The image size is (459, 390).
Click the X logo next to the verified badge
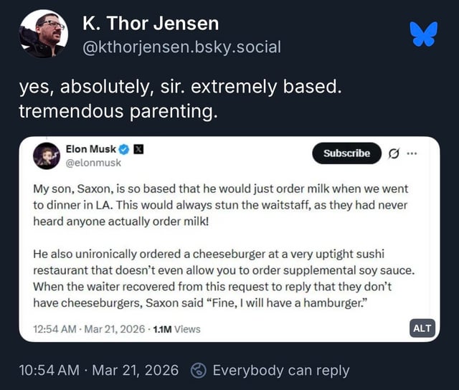coord(139,150)
